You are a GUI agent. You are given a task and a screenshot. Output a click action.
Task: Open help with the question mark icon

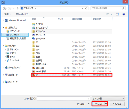point(124,14)
